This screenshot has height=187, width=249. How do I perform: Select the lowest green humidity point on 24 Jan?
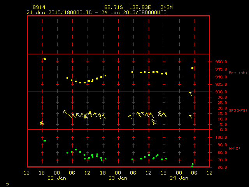[x=192, y=166]
